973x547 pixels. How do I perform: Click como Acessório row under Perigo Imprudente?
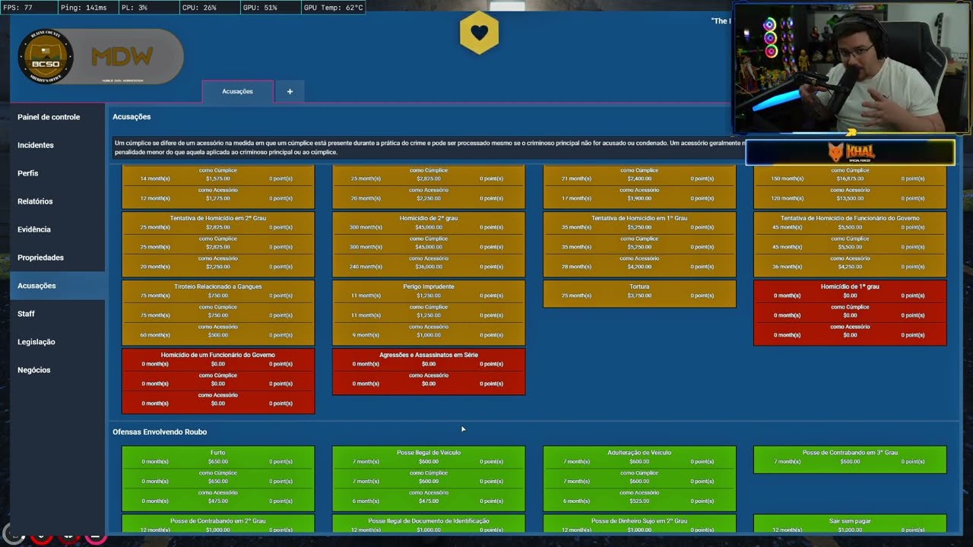point(429,331)
